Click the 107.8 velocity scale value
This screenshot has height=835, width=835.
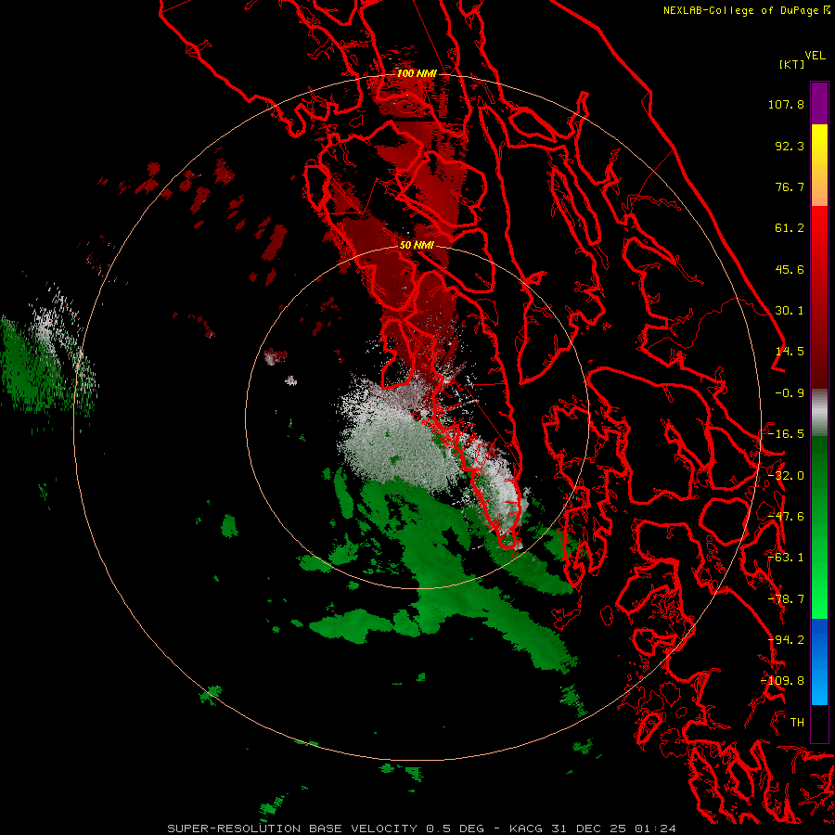pos(786,104)
